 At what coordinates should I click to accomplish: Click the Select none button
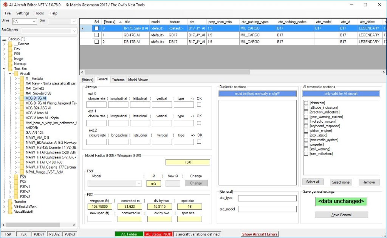click(341, 182)
